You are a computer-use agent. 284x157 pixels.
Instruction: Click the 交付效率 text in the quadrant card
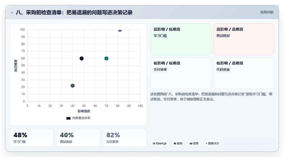[160, 70]
